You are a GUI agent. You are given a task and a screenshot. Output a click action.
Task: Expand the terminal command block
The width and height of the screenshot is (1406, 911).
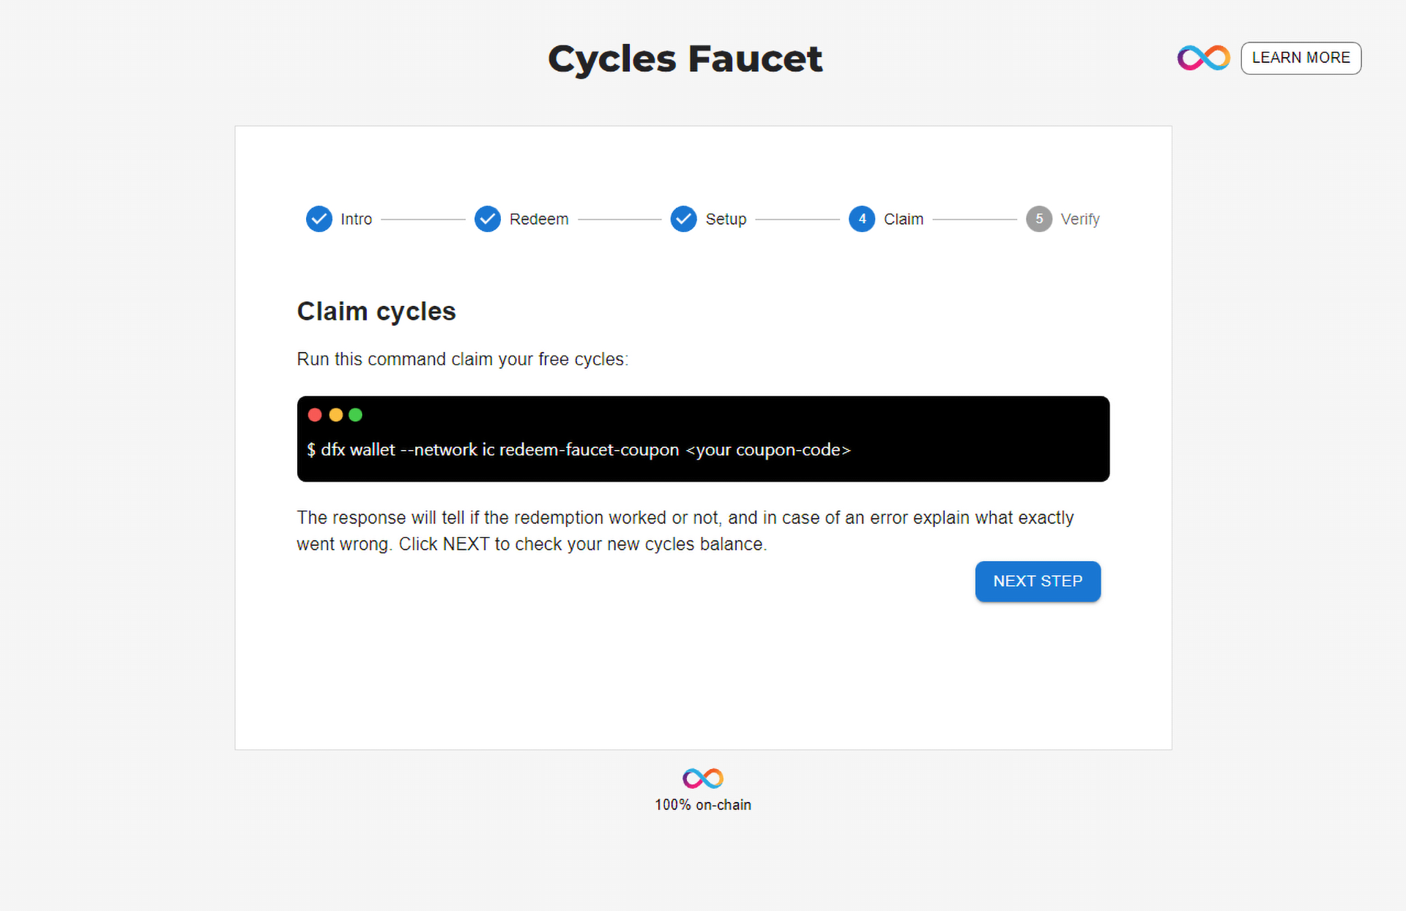354,415
